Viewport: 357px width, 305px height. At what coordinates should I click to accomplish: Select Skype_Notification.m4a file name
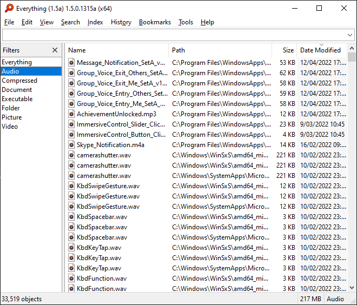click(x=110, y=145)
